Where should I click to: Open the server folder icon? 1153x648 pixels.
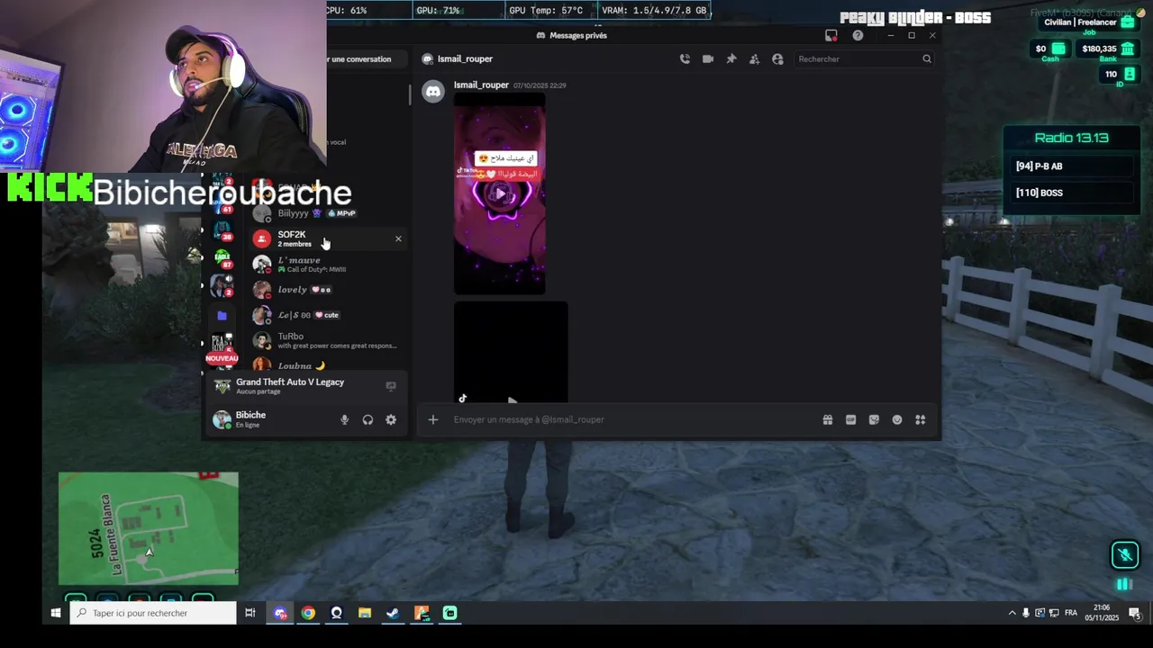click(222, 315)
